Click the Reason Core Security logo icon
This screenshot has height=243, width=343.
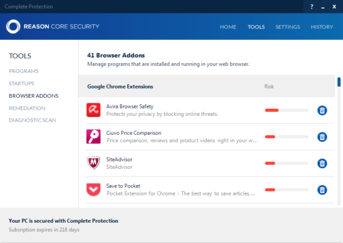(x=13, y=27)
